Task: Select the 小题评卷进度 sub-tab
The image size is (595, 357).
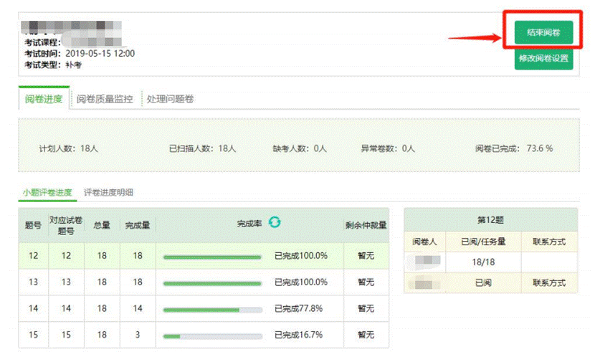Action: pyautogui.click(x=47, y=192)
